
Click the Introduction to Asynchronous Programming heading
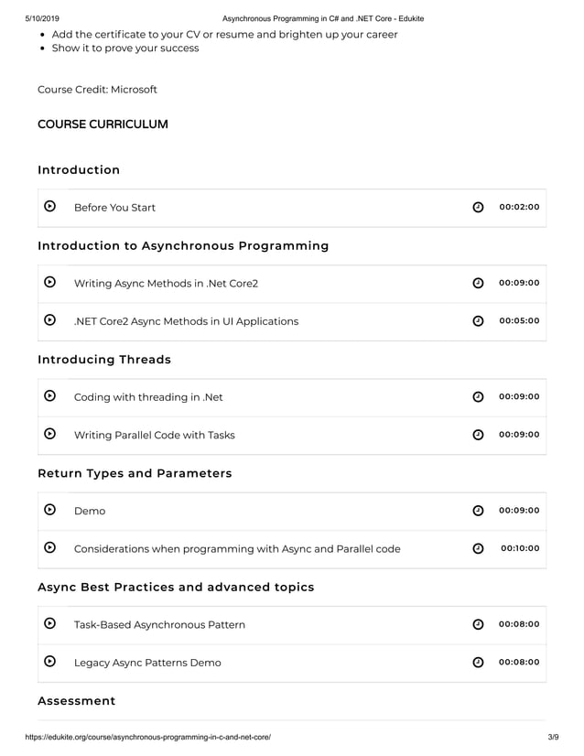[183, 246]
